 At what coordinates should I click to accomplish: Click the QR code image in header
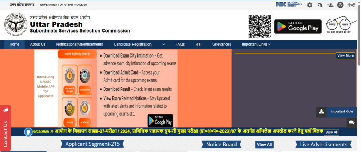(259, 27)
